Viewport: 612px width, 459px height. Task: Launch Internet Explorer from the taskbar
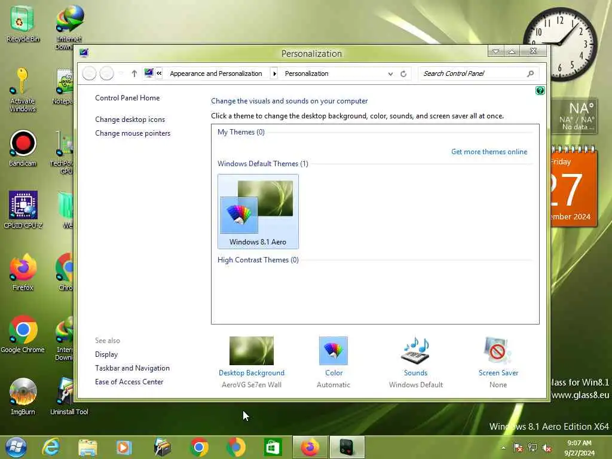[x=51, y=447]
